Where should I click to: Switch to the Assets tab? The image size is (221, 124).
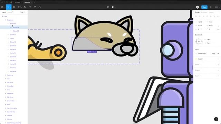click(x=10, y=12)
